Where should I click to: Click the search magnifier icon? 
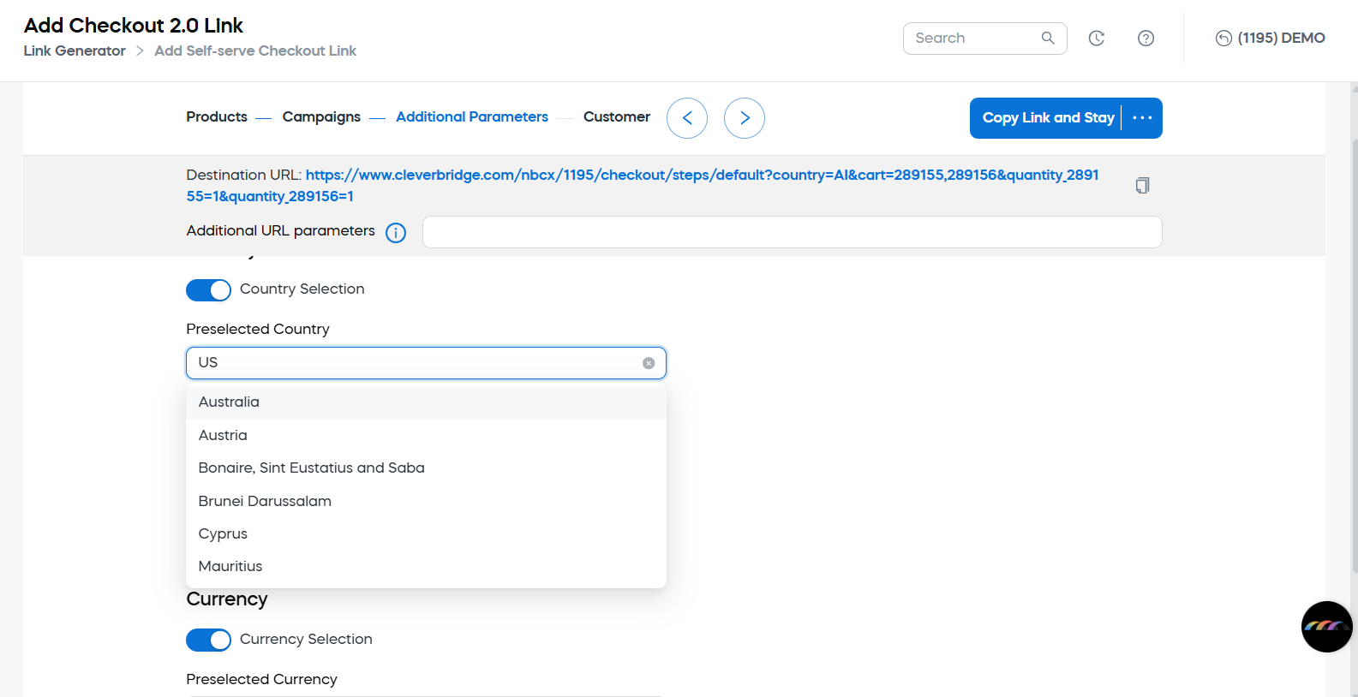(1047, 38)
